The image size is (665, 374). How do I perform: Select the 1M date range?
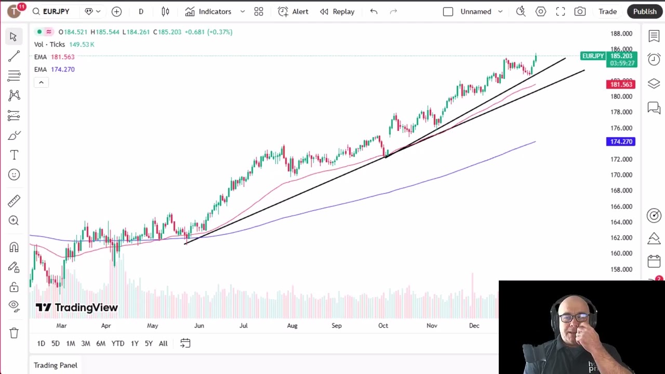tap(71, 343)
